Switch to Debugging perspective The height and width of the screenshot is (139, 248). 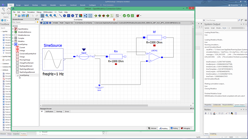185,128
